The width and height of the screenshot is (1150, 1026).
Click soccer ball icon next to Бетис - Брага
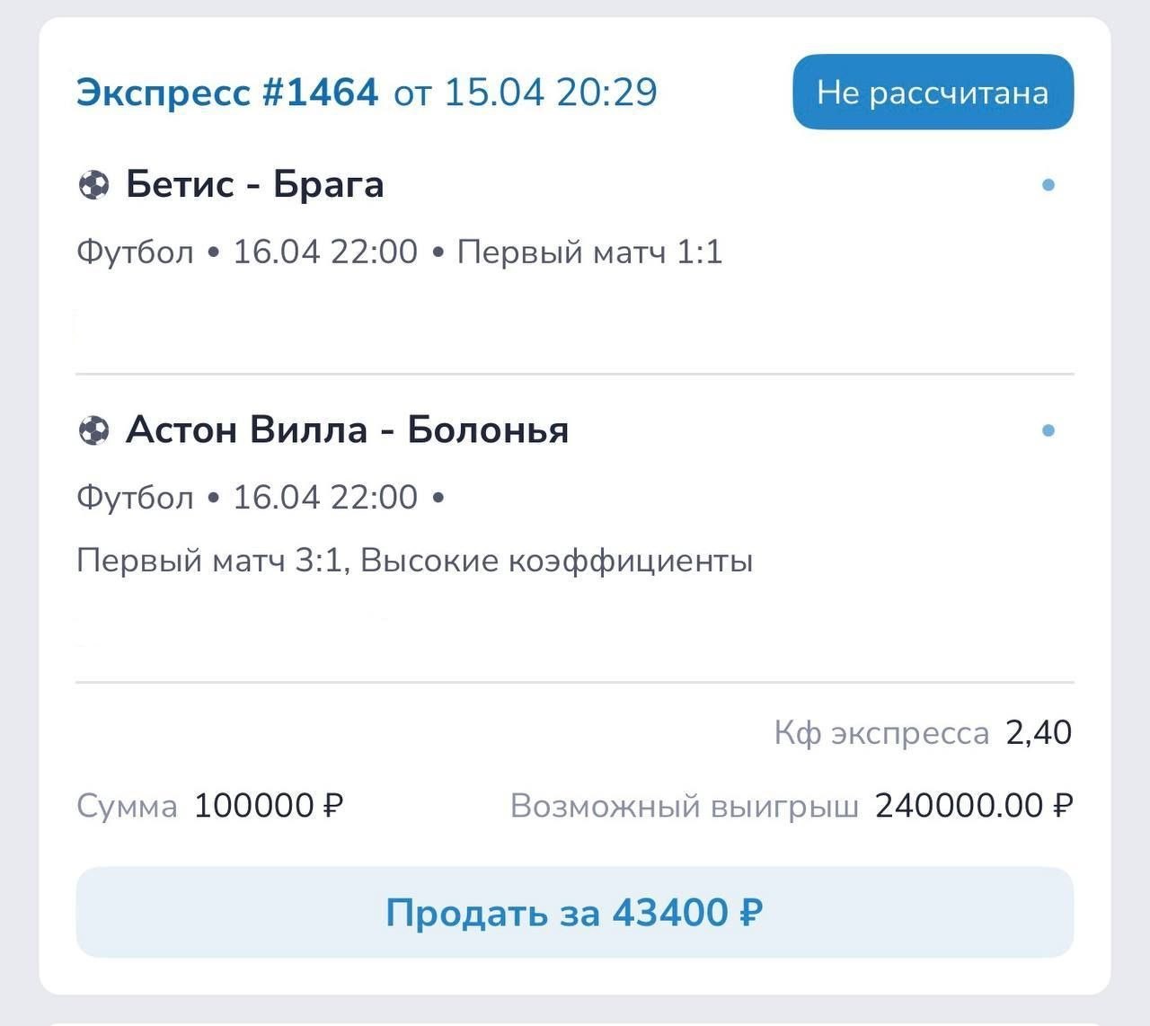pos(93,185)
